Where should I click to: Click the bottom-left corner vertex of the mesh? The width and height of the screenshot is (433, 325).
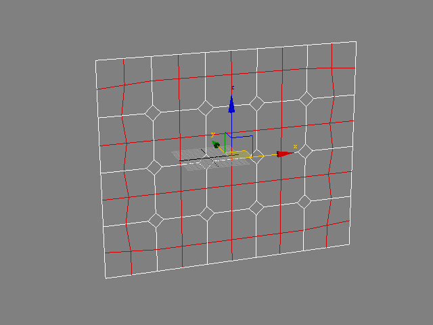(106, 278)
